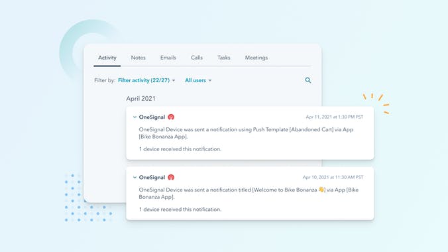Go to the Calls tab
The width and height of the screenshot is (448, 252).
(x=197, y=58)
